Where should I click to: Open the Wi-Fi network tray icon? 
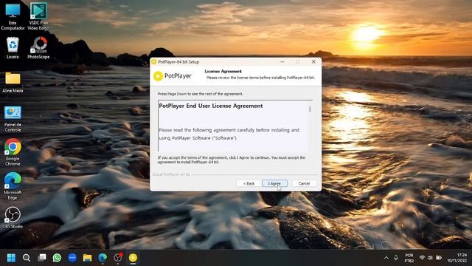[422, 258]
